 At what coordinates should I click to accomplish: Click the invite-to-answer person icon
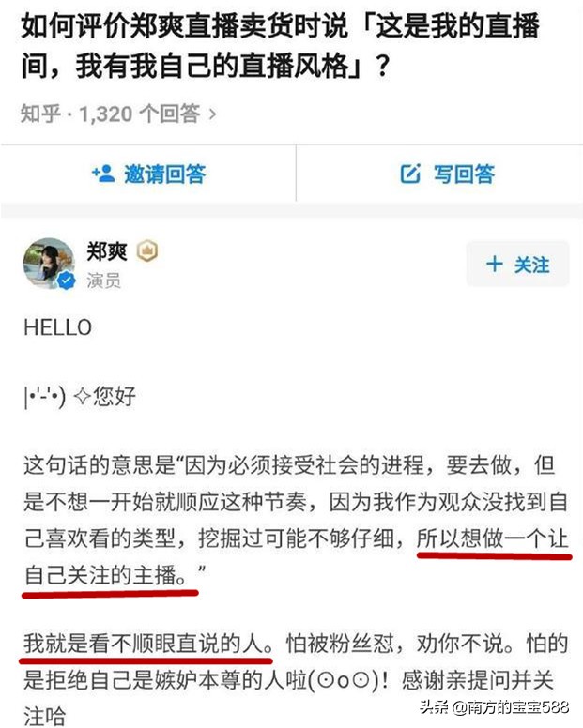tap(103, 174)
